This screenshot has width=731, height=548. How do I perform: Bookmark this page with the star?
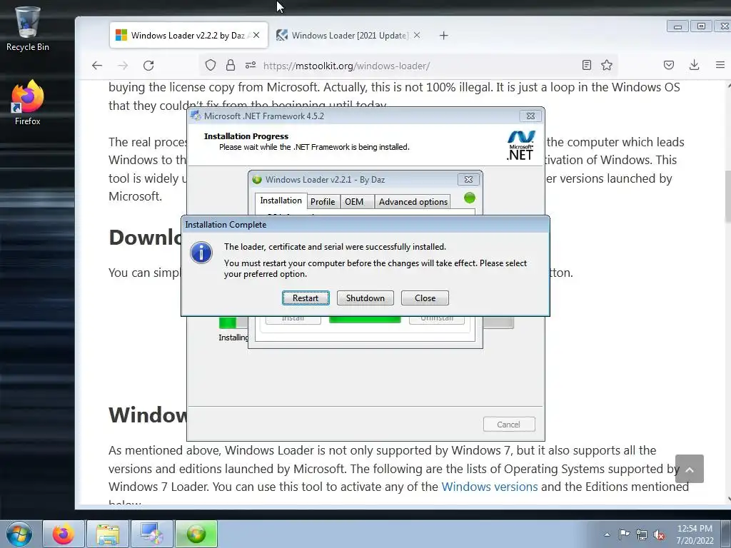[x=607, y=65]
